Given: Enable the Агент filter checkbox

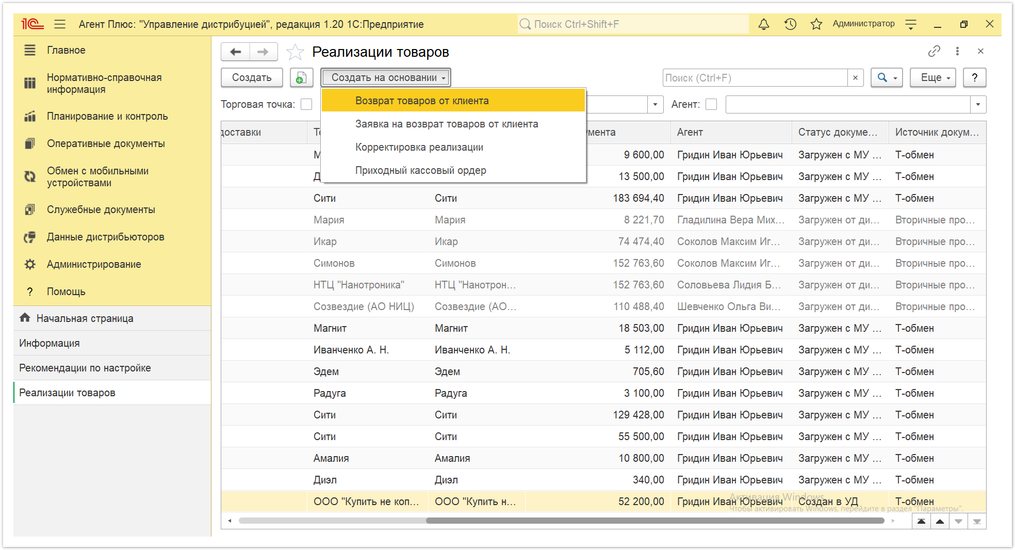Looking at the screenshot, I should point(711,105).
